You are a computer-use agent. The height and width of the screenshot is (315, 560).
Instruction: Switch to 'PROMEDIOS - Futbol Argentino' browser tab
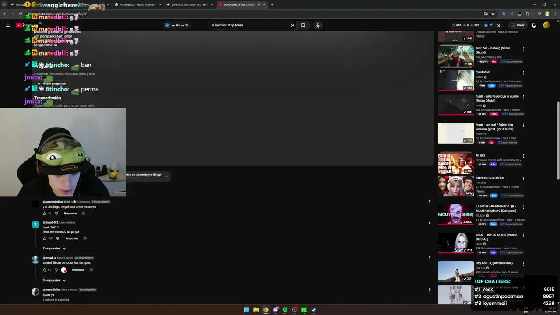(137, 4)
